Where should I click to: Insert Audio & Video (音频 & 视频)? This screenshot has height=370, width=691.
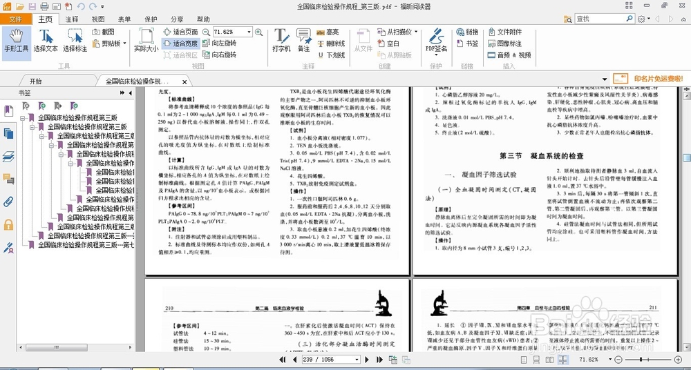pyautogui.click(x=509, y=55)
